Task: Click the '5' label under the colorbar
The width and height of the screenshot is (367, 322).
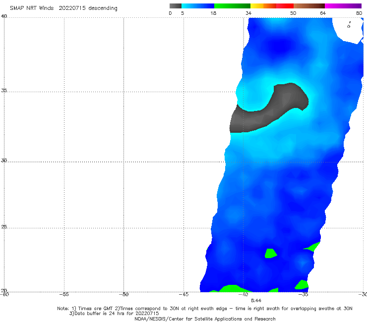Action: point(183,13)
